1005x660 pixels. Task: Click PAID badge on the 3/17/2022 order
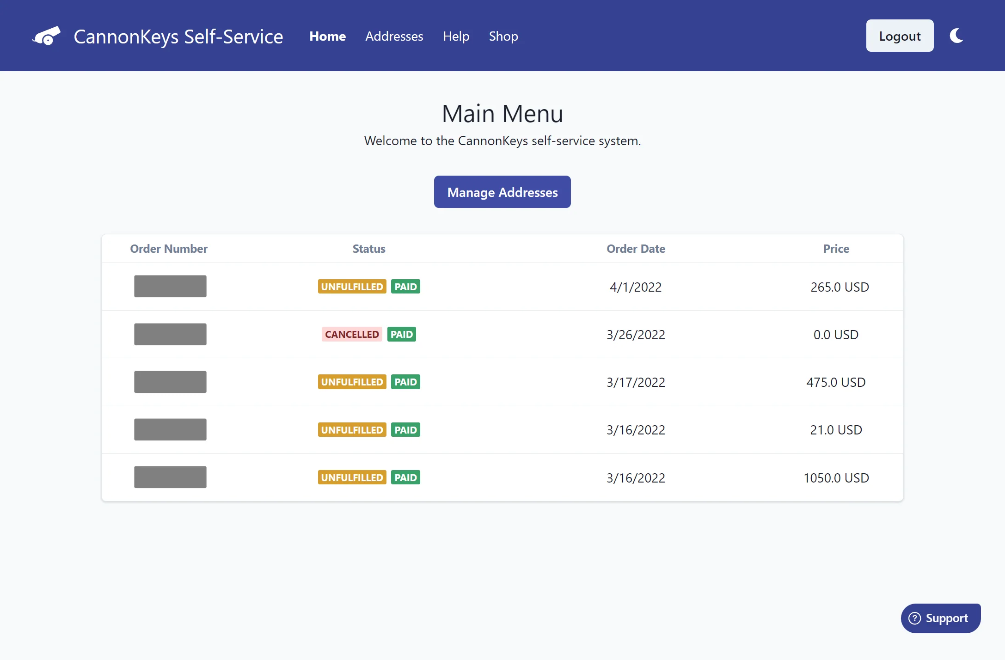(405, 382)
